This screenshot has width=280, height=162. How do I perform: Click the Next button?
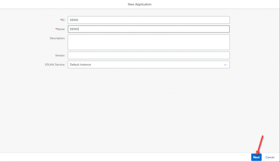(x=256, y=157)
